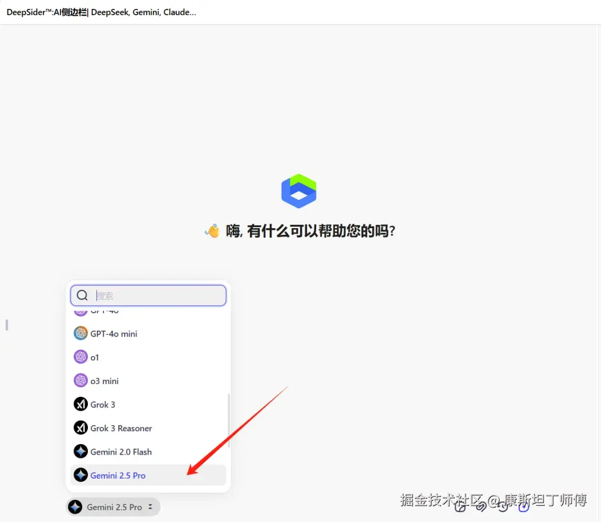The image size is (601, 522).
Task: Click the paperclip attach link icon
Action: coord(481,507)
